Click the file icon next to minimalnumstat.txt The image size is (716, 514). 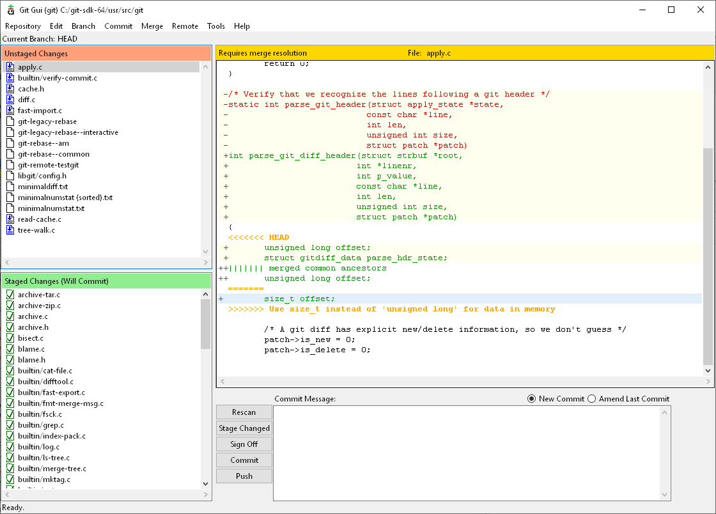click(10, 208)
